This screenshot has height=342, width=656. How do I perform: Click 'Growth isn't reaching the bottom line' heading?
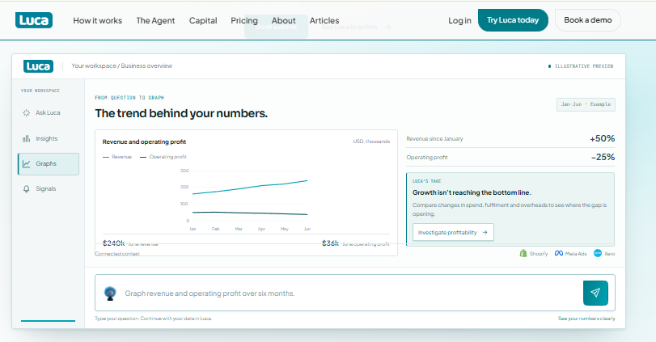click(x=472, y=192)
